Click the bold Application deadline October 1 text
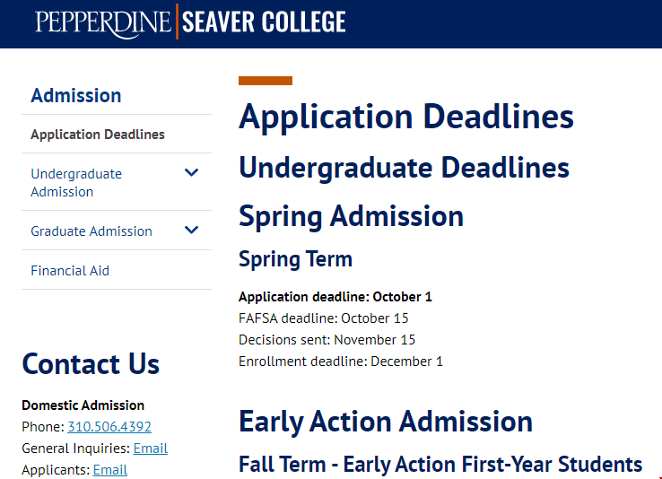Image resolution: width=662 pixels, height=479 pixels. coord(335,297)
